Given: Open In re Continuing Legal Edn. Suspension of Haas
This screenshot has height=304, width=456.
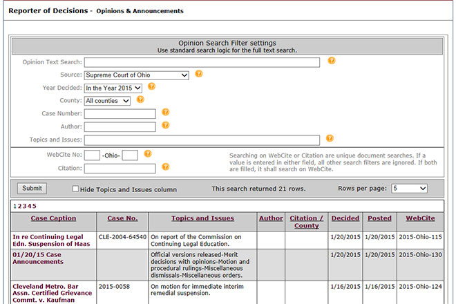Looking at the screenshot, I should click(x=52, y=240).
